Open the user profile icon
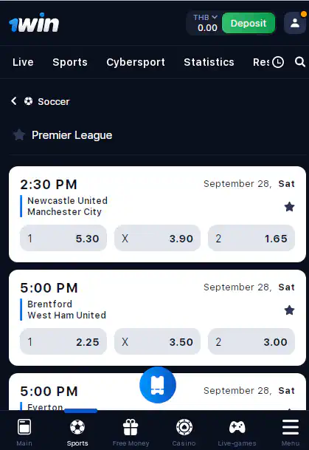309x450 pixels. pyautogui.click(x=295, y=23)
